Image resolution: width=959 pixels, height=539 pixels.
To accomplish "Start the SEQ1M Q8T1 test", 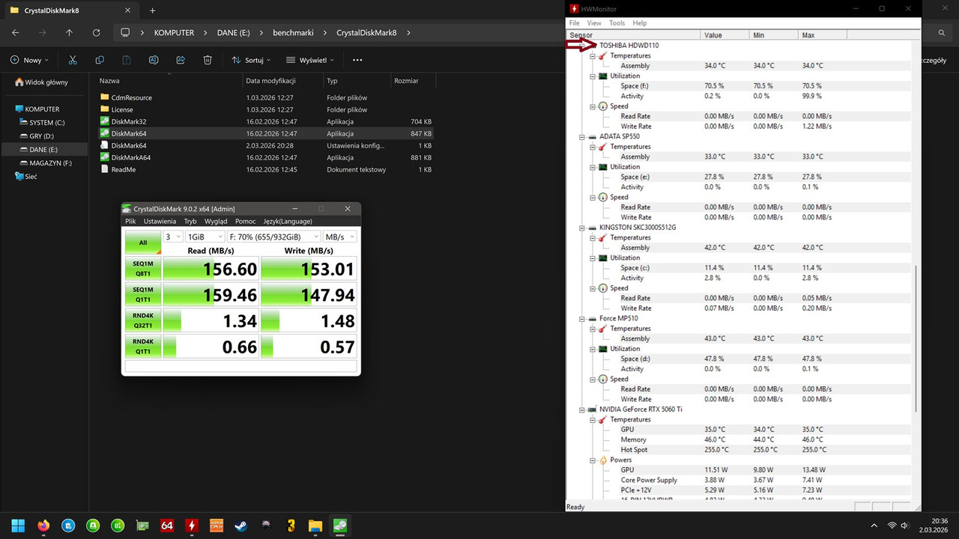I will [x=143, y=269].
